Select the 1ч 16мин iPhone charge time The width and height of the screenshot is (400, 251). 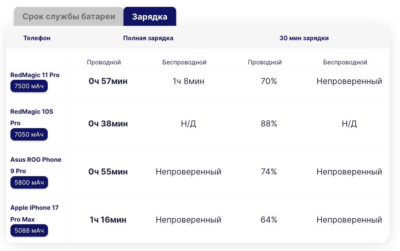pos(108,220)
